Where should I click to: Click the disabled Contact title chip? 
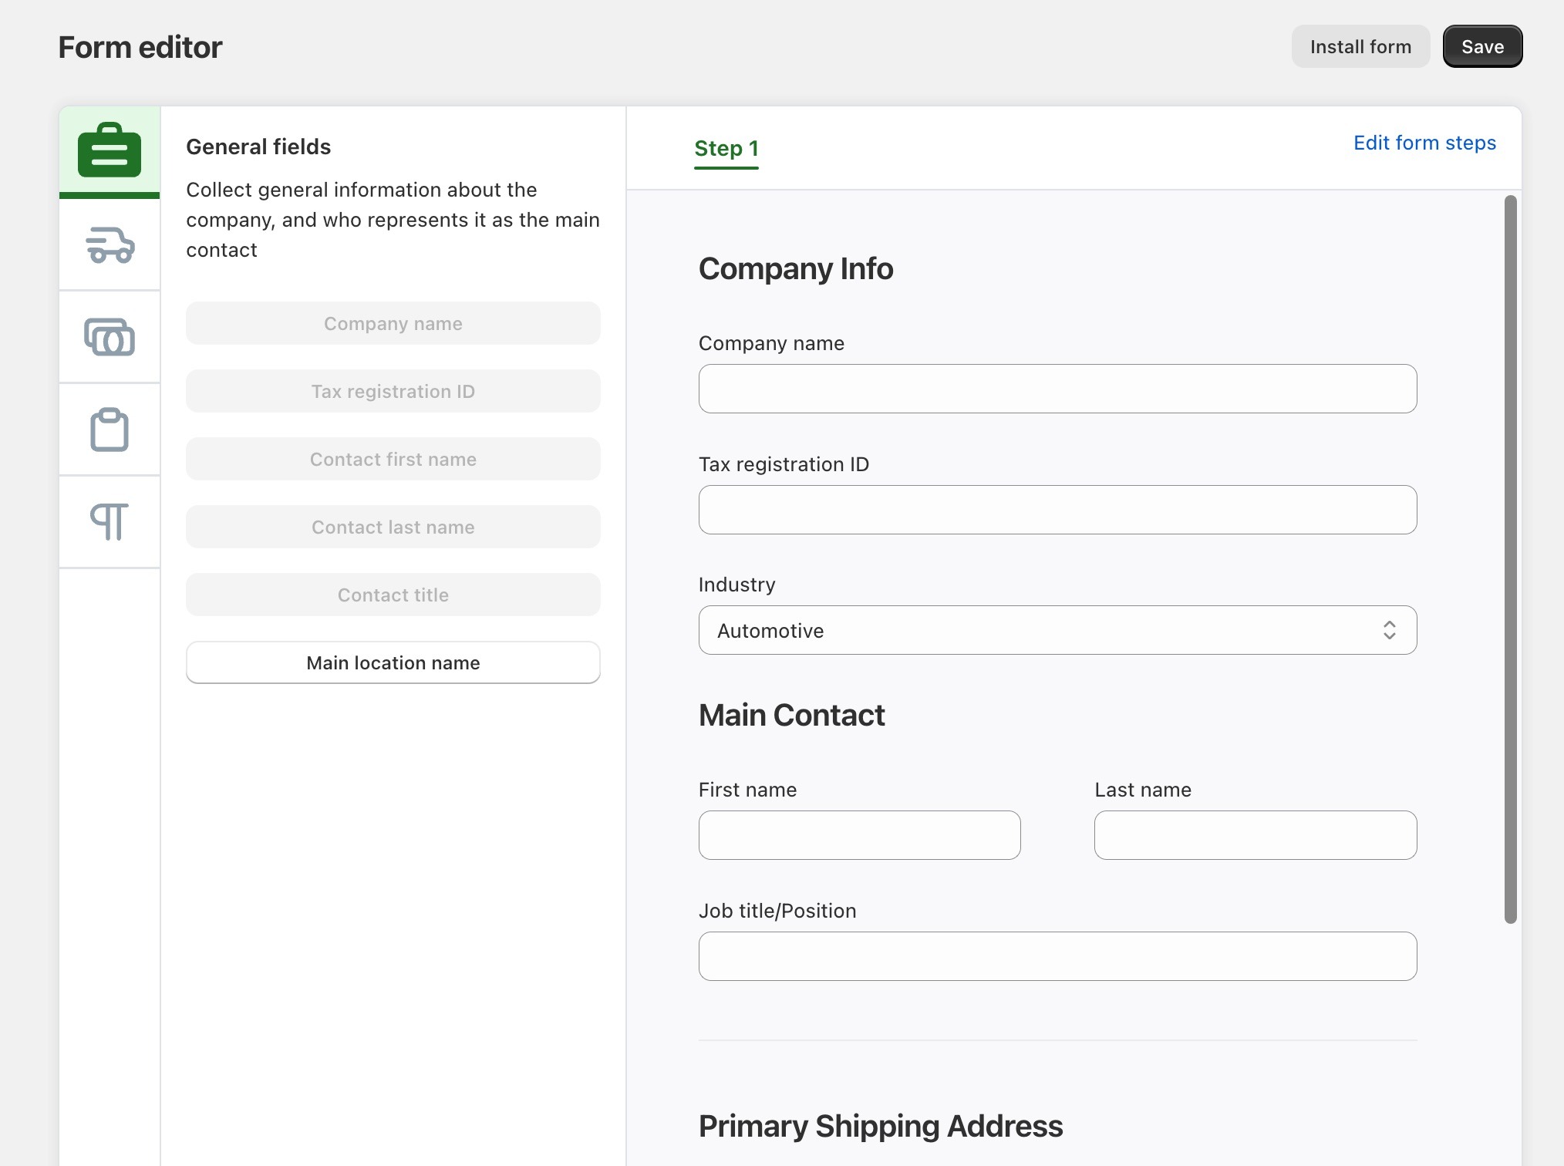point(393,595)
